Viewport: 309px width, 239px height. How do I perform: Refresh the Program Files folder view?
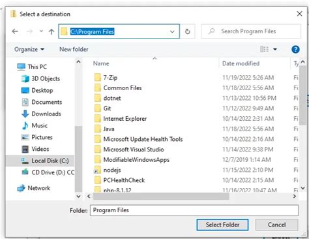(x=188, y=31)
